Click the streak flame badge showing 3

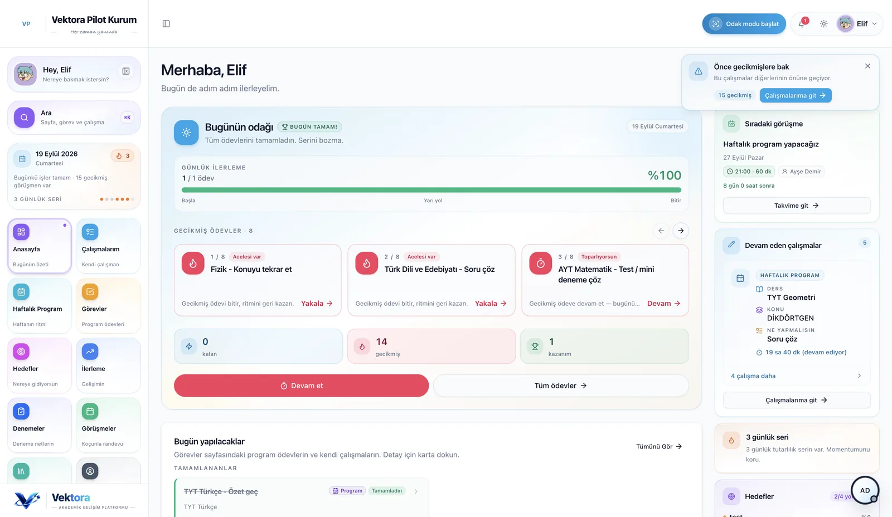pyautogui.click(x=122, y=156)
